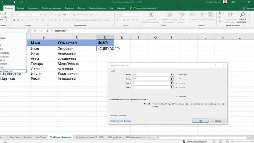The width and height of the screenshot is (254, 143).
Task: Click Вставить cells icon in Ячейки group
Action: tap(192, 15)
